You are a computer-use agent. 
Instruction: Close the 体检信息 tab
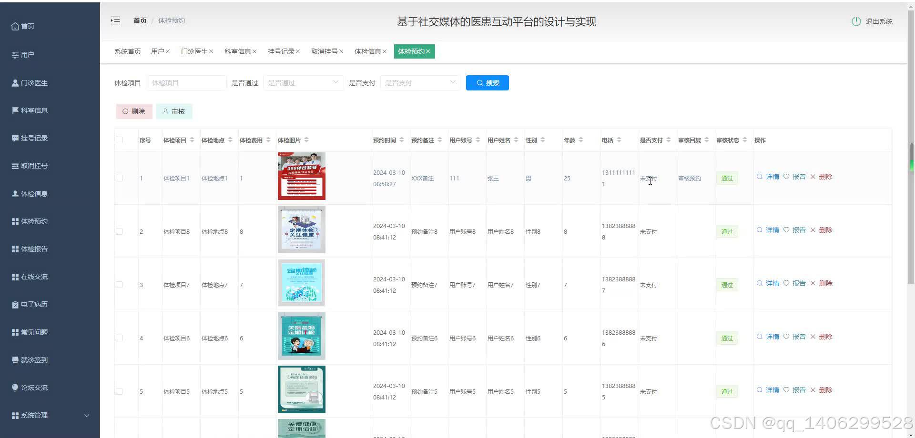385,51
